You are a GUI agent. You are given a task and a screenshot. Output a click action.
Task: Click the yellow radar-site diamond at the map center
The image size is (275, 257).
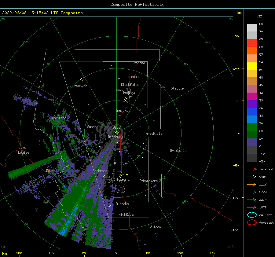point(117,133)
